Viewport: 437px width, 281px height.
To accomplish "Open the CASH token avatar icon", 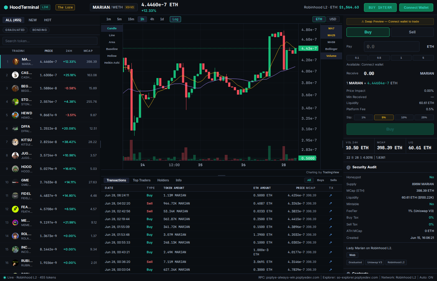I will [x=15, y=75].
